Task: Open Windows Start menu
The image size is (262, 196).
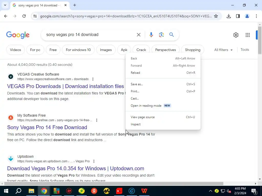Action: (x=6, y=191)
